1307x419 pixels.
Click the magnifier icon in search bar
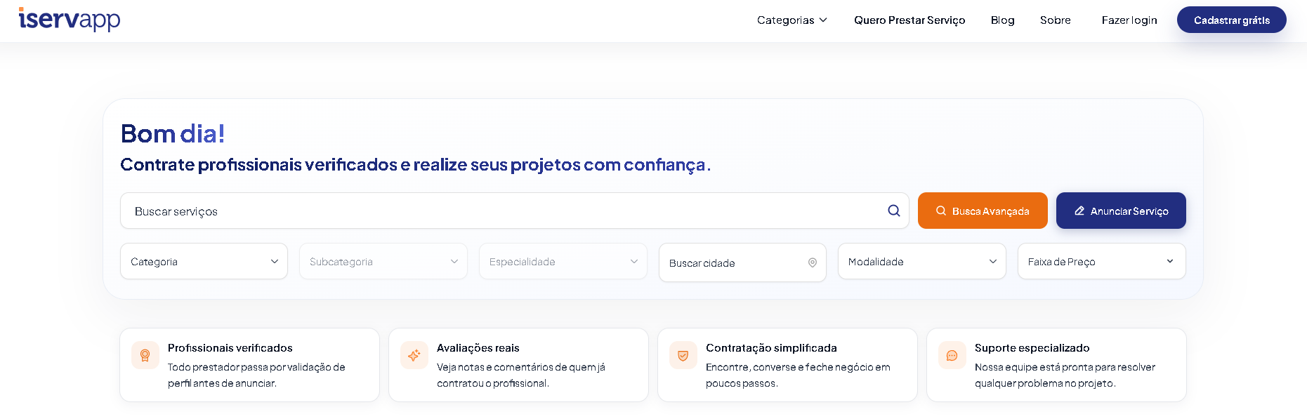(893, 211)
